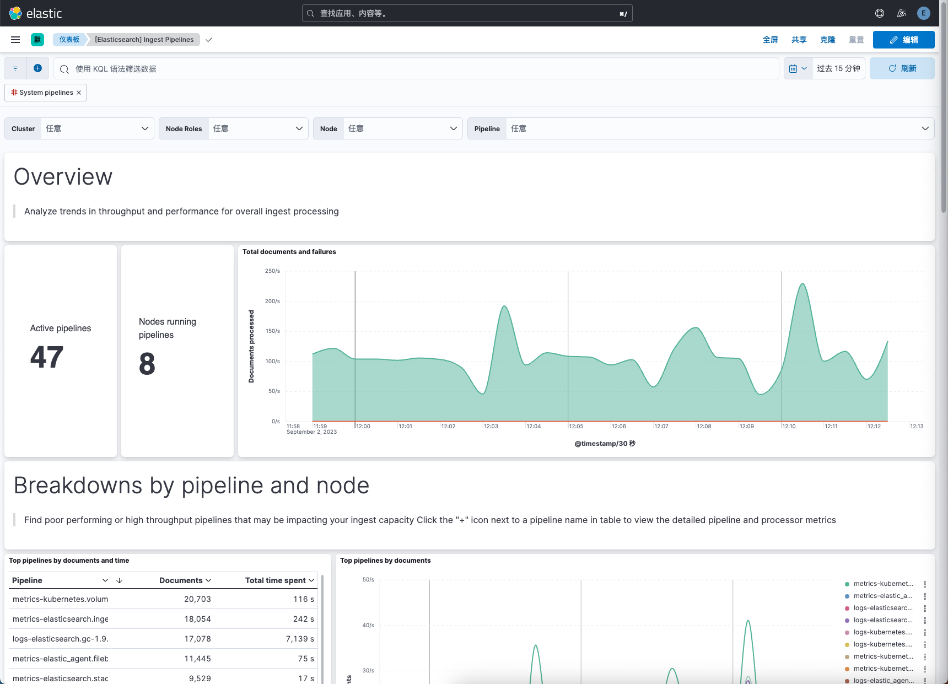Focus the global search field
Image resolution: width=948 pixels, height=684 pixels.
[467, 13]
